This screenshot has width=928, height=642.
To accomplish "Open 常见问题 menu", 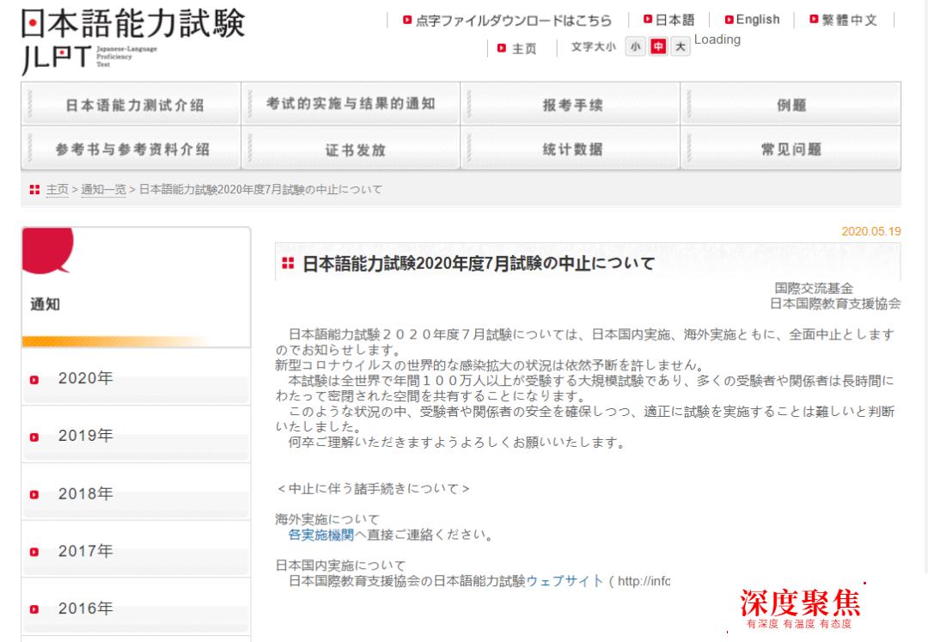I will (791, 149).
